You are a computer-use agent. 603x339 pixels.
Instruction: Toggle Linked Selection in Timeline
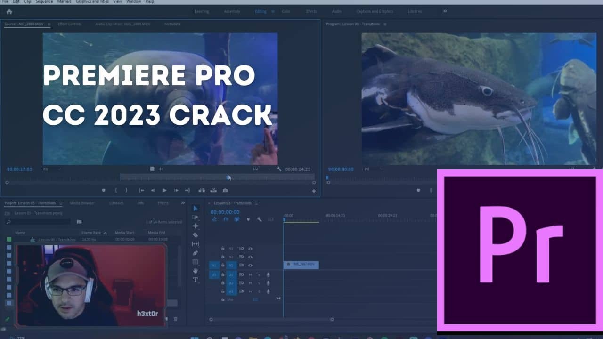click(x=237, y=219)
